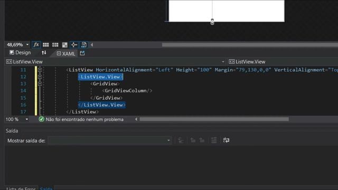338x190 pixels.
Task: Toggle the artboard background checker icon
Action: [x=64, y=45]
